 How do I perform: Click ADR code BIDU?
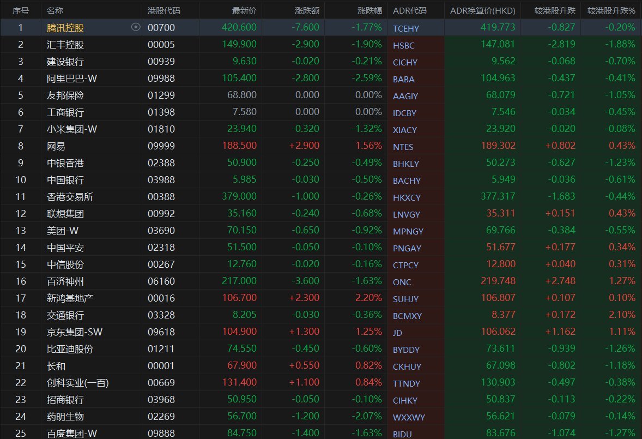click(x=402, y=434)
